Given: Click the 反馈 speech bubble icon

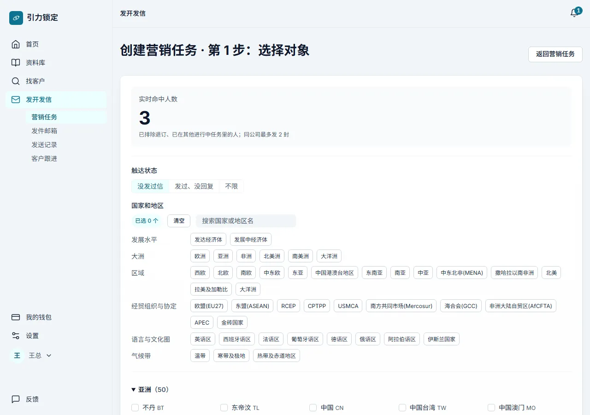Looking at the screenshot, I should pyautogui.click(x=16, y=399).
